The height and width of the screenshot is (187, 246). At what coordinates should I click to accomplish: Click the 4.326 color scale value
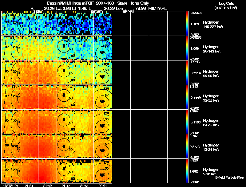194,160
